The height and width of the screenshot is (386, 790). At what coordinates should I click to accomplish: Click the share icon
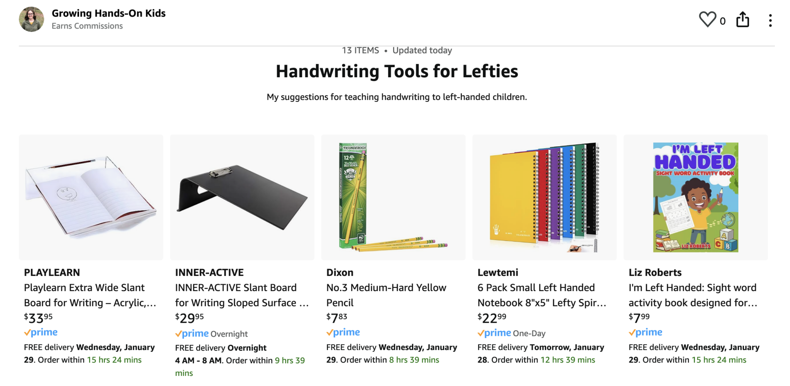point(743,20)
